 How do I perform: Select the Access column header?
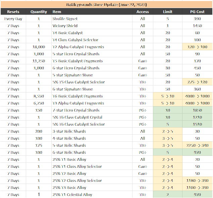pyautogui.click(x=143, y=12)
